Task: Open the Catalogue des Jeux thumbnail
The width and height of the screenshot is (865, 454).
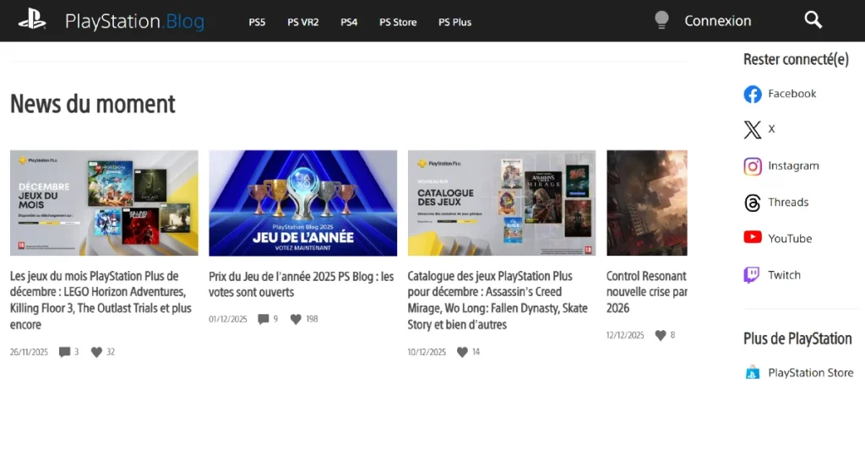Action: click(x=502, y=203)
